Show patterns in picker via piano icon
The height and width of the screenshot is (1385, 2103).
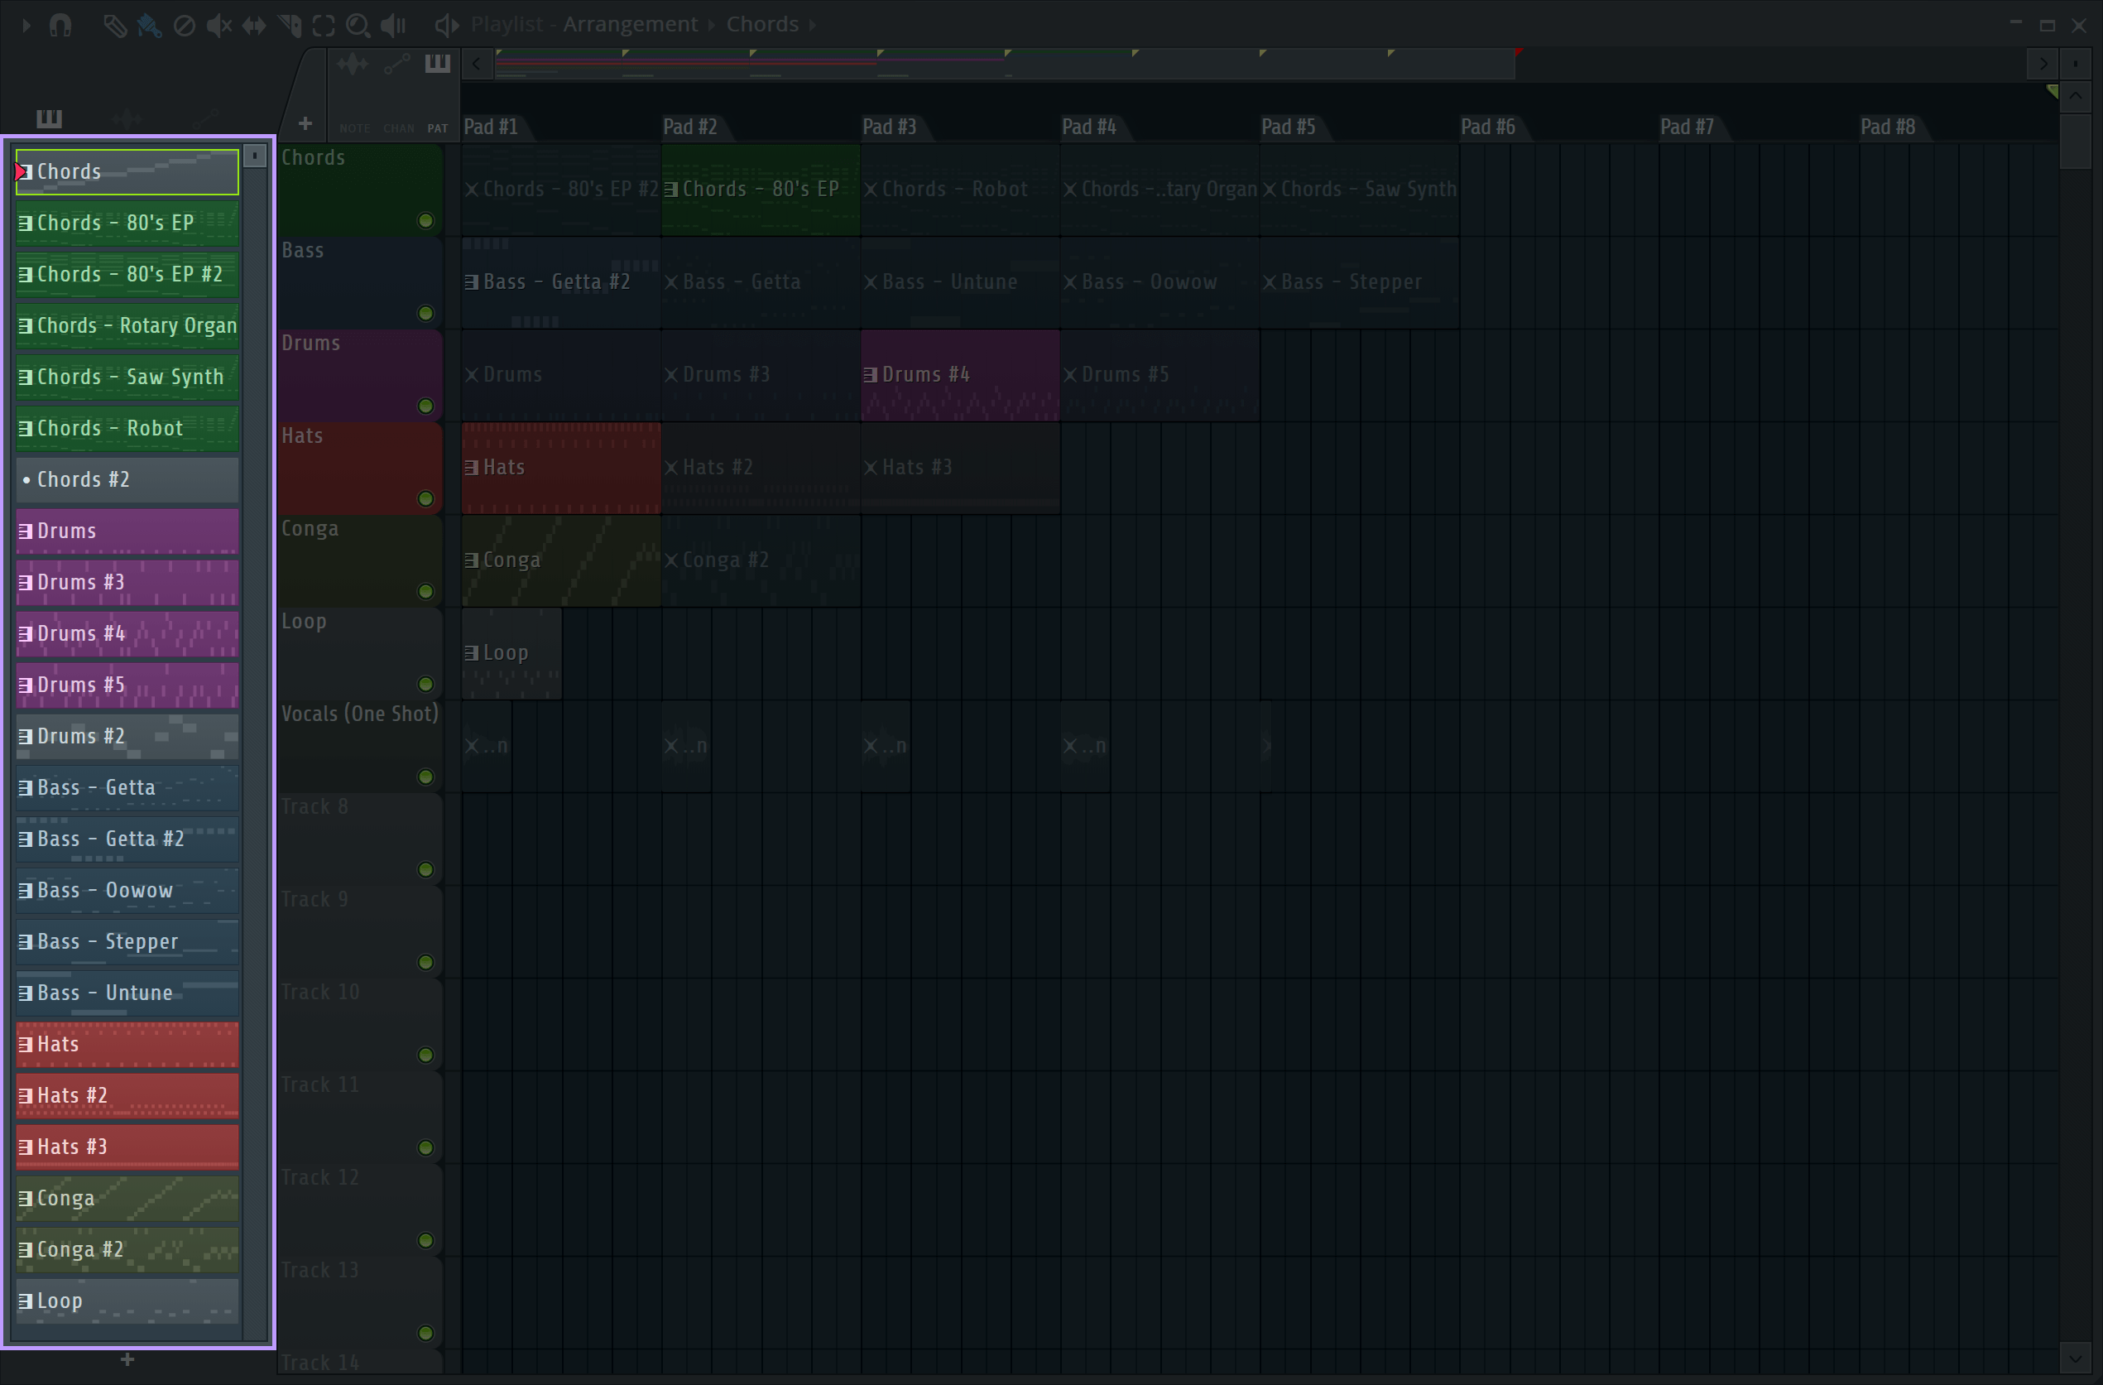[x=50, y=118]
